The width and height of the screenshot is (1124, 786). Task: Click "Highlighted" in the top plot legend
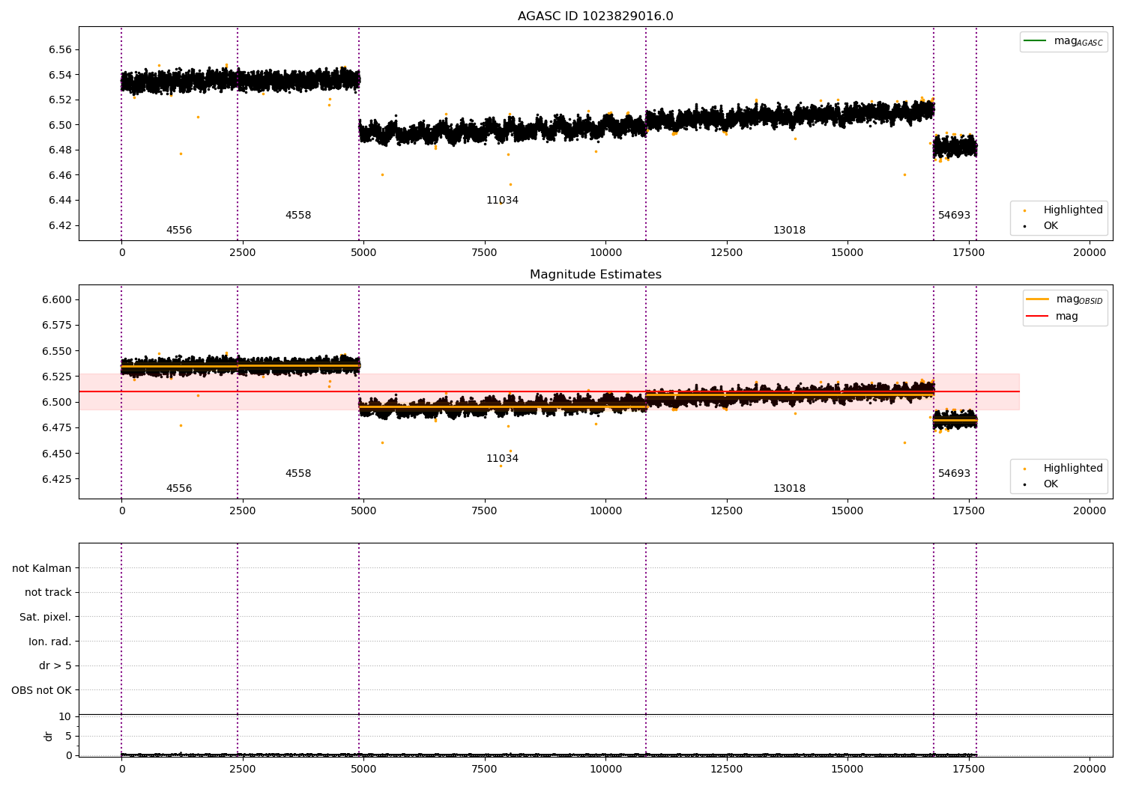[x=1073, y=210]
